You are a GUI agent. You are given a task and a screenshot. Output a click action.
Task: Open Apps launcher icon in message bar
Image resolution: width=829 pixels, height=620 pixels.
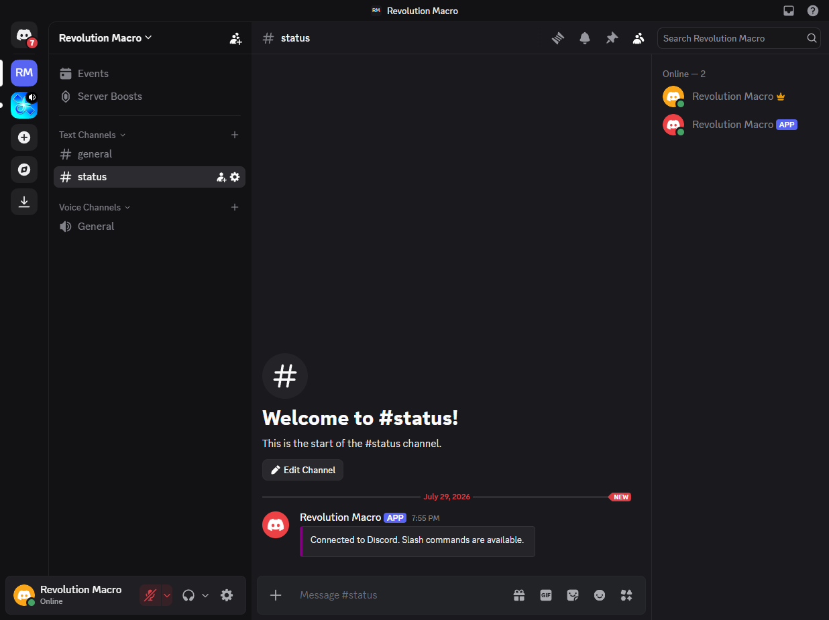click(x=626, y=595)
